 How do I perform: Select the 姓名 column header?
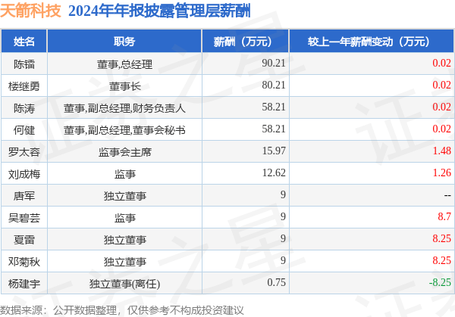[24, 42]
